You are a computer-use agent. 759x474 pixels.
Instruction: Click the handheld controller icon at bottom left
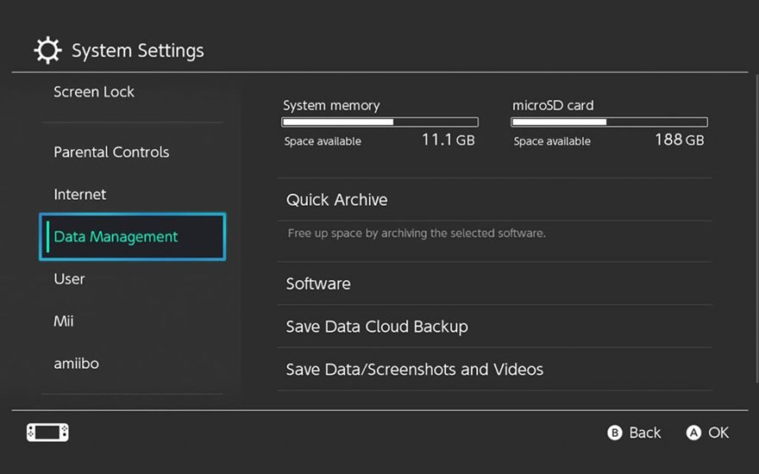coord(47,433)
